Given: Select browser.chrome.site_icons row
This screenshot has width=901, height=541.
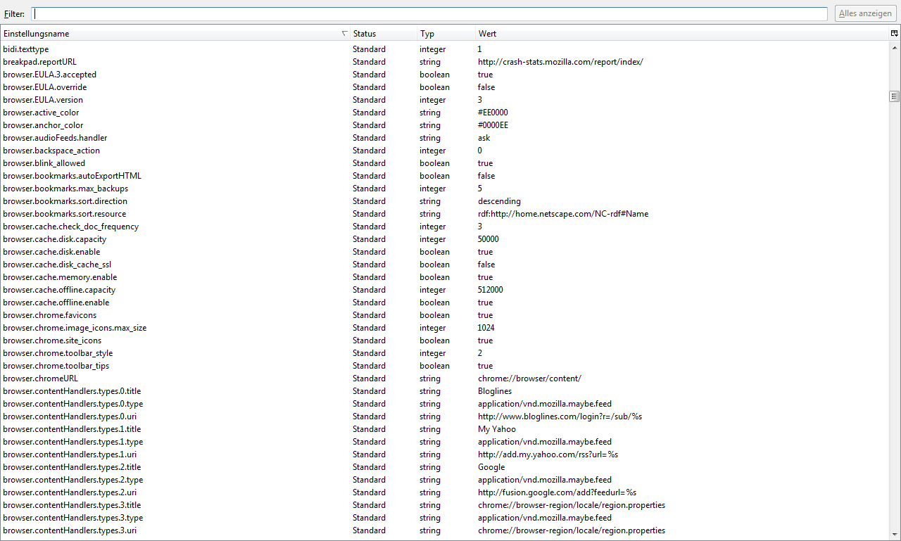Looking at the screenshot, I should coord(445,340).
